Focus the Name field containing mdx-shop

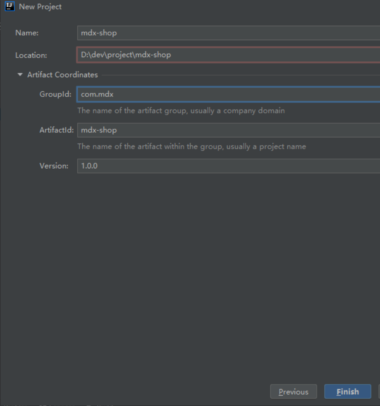228,33
